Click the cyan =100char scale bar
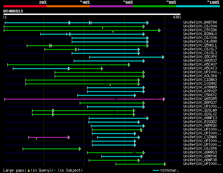Image resolution: width=223 pixels, height=173 pixels. pyautogui.click(x=156, y=170)
